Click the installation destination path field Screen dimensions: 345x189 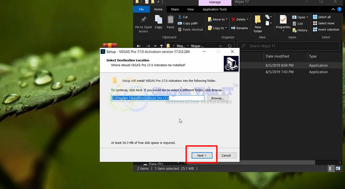coord(157,98)
